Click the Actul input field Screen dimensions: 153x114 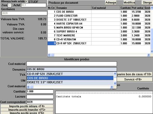(x=34, y=5)
